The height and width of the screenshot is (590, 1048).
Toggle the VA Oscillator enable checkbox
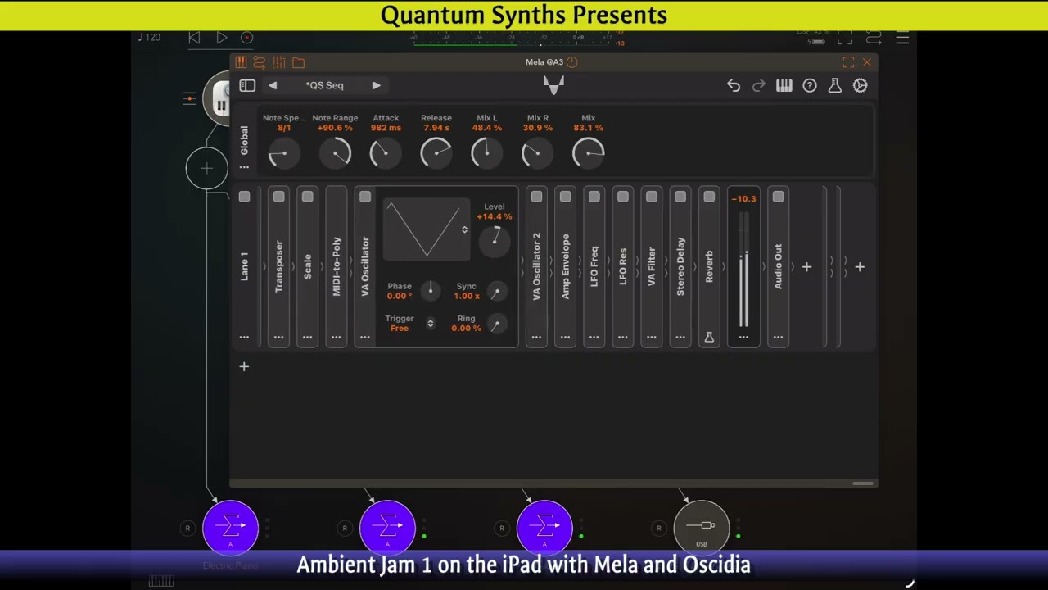point(365,197)
